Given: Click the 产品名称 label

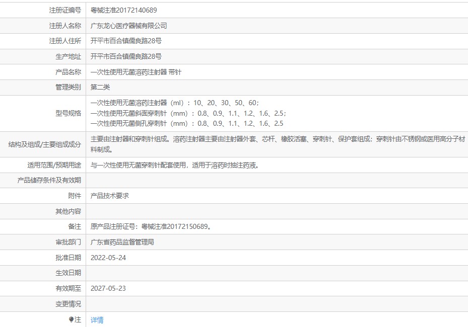Looking at the screenshot, I should coord(69,72).
